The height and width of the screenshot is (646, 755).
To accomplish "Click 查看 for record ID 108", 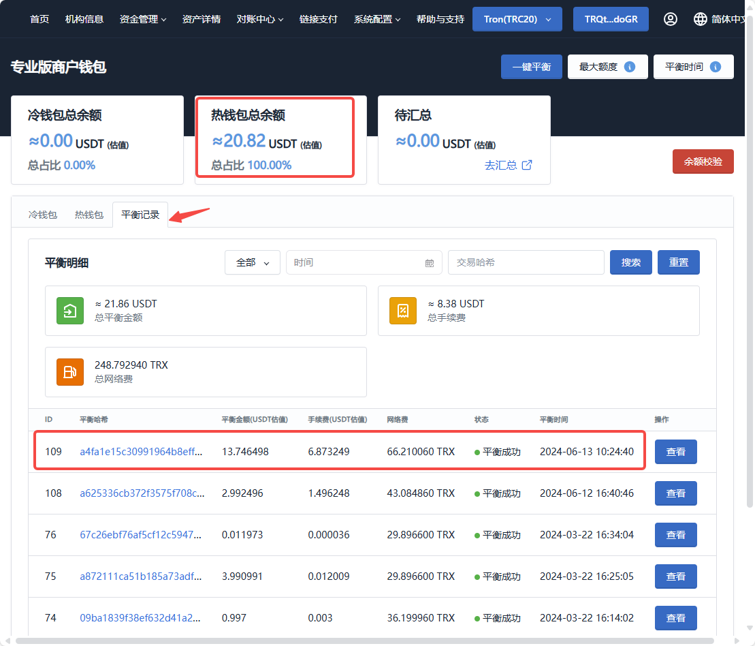I will coord(675,493).
